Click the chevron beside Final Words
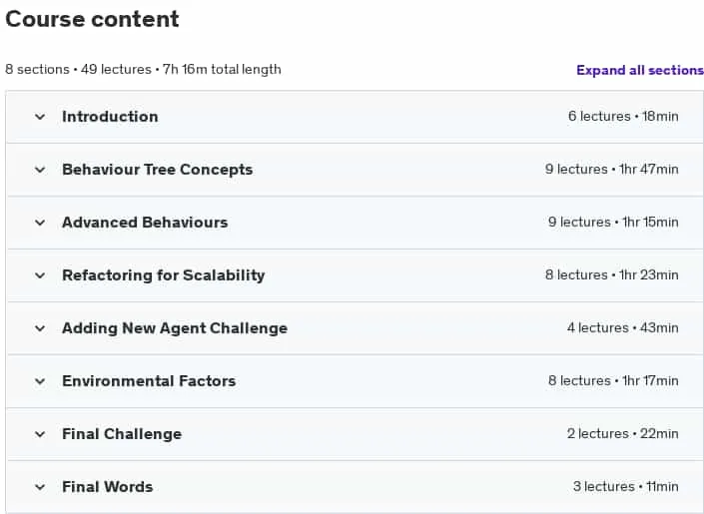704x514 pixels. click(40, 487)
